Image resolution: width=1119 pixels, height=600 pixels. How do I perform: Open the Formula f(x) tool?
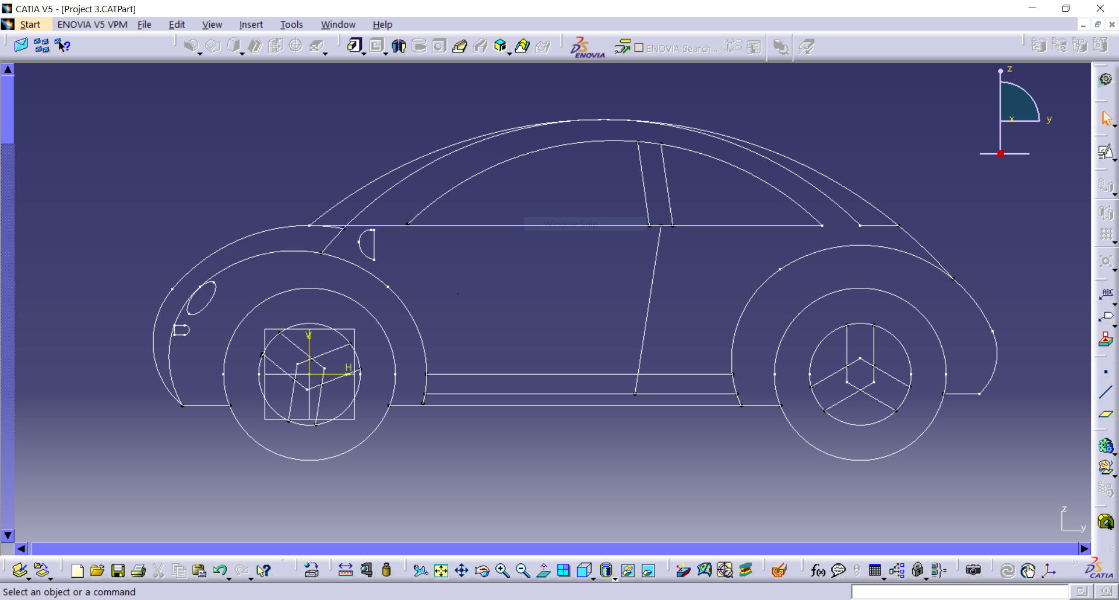818,570
